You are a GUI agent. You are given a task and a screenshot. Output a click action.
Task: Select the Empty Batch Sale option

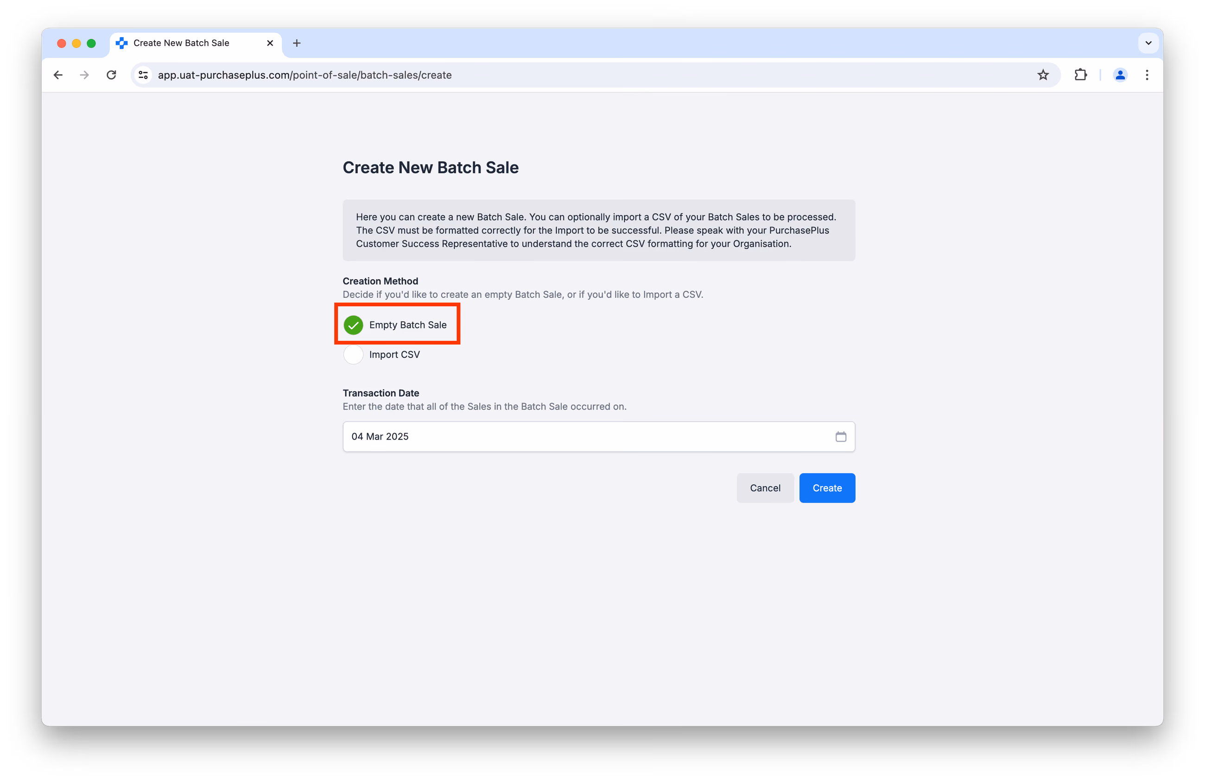coord(354,325)
